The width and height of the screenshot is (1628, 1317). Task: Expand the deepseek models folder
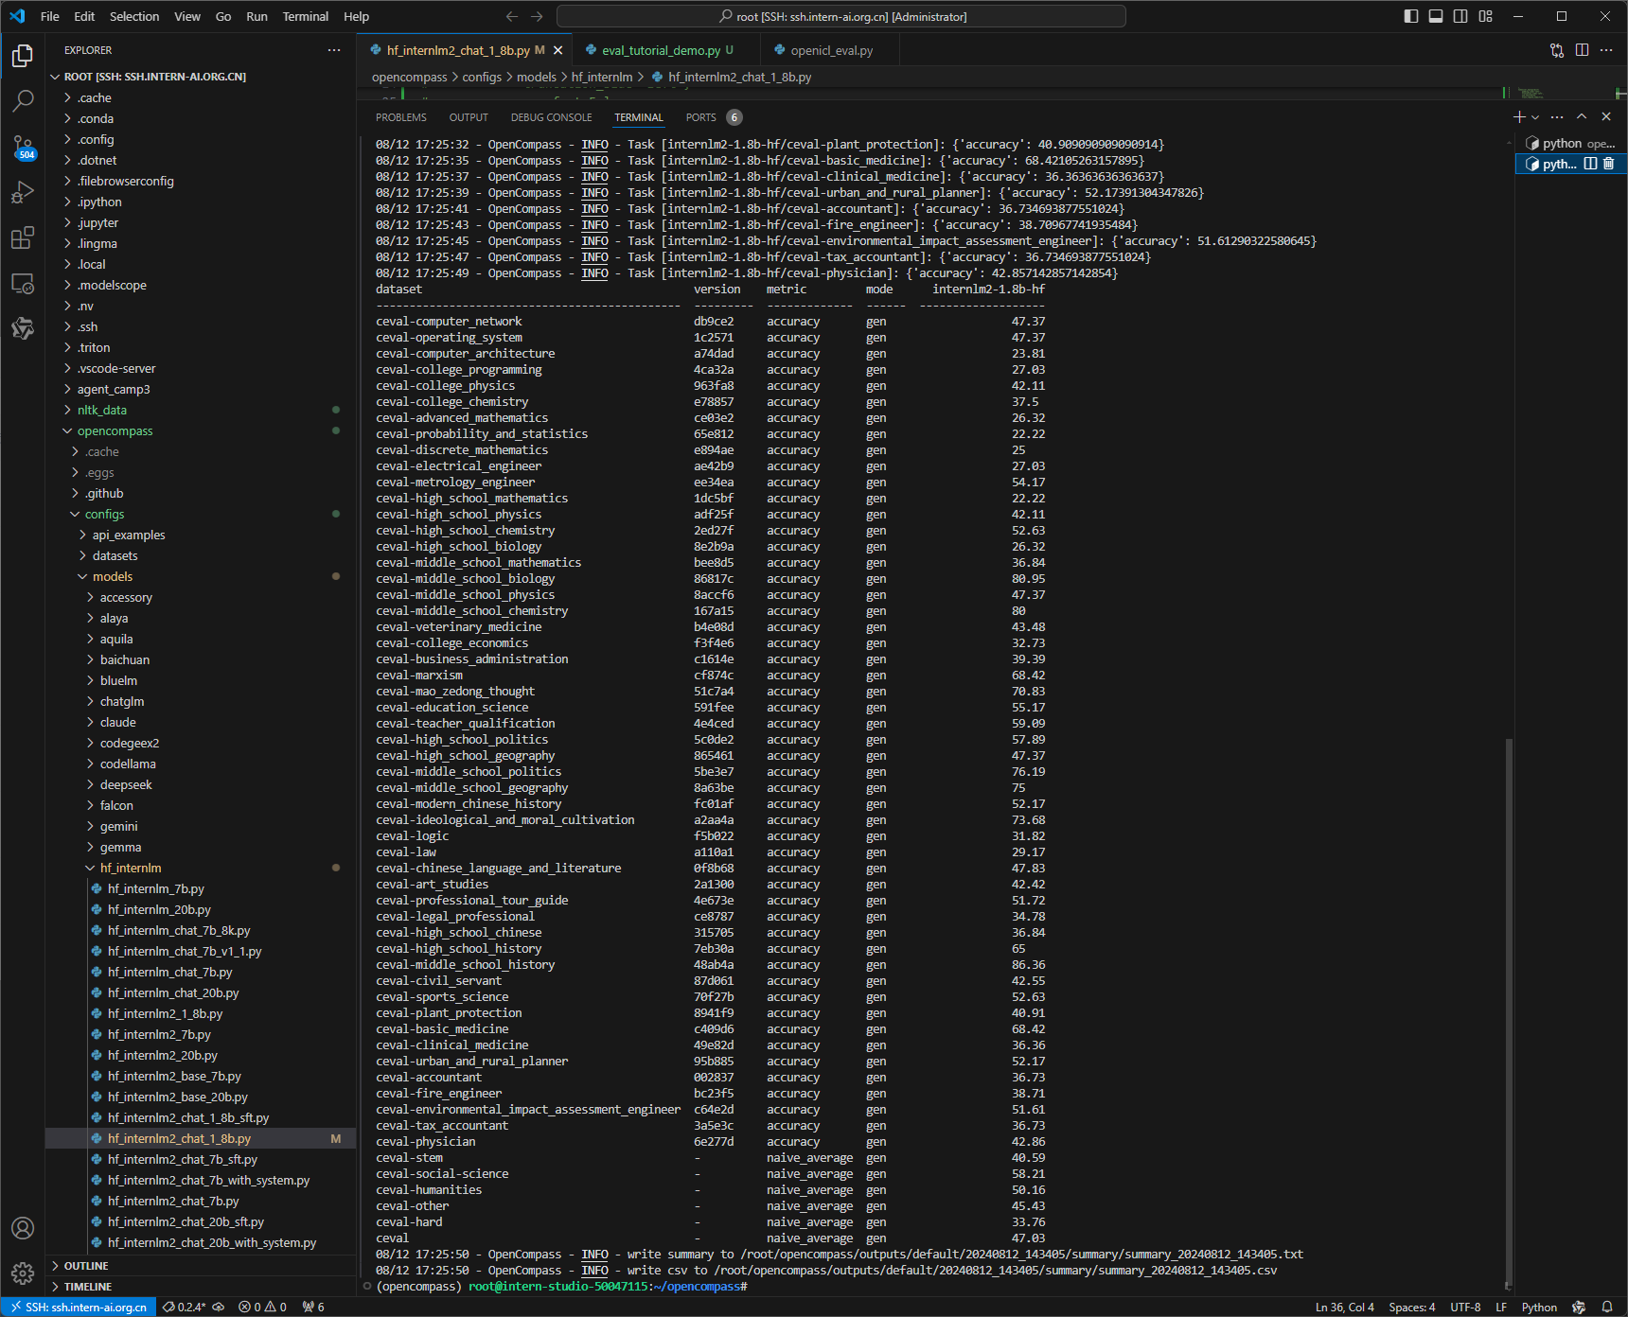126,784
